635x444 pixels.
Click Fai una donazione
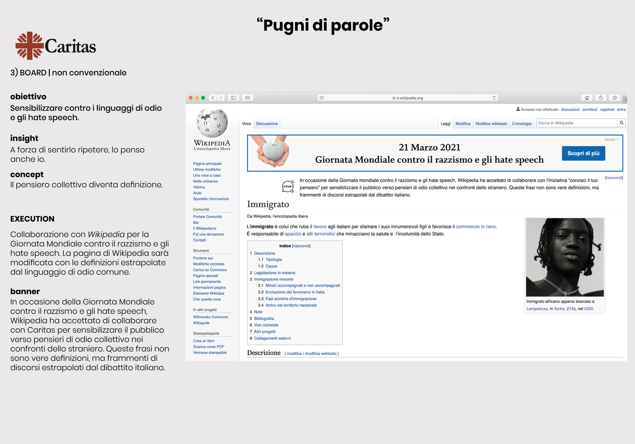[x=208, y=234]
